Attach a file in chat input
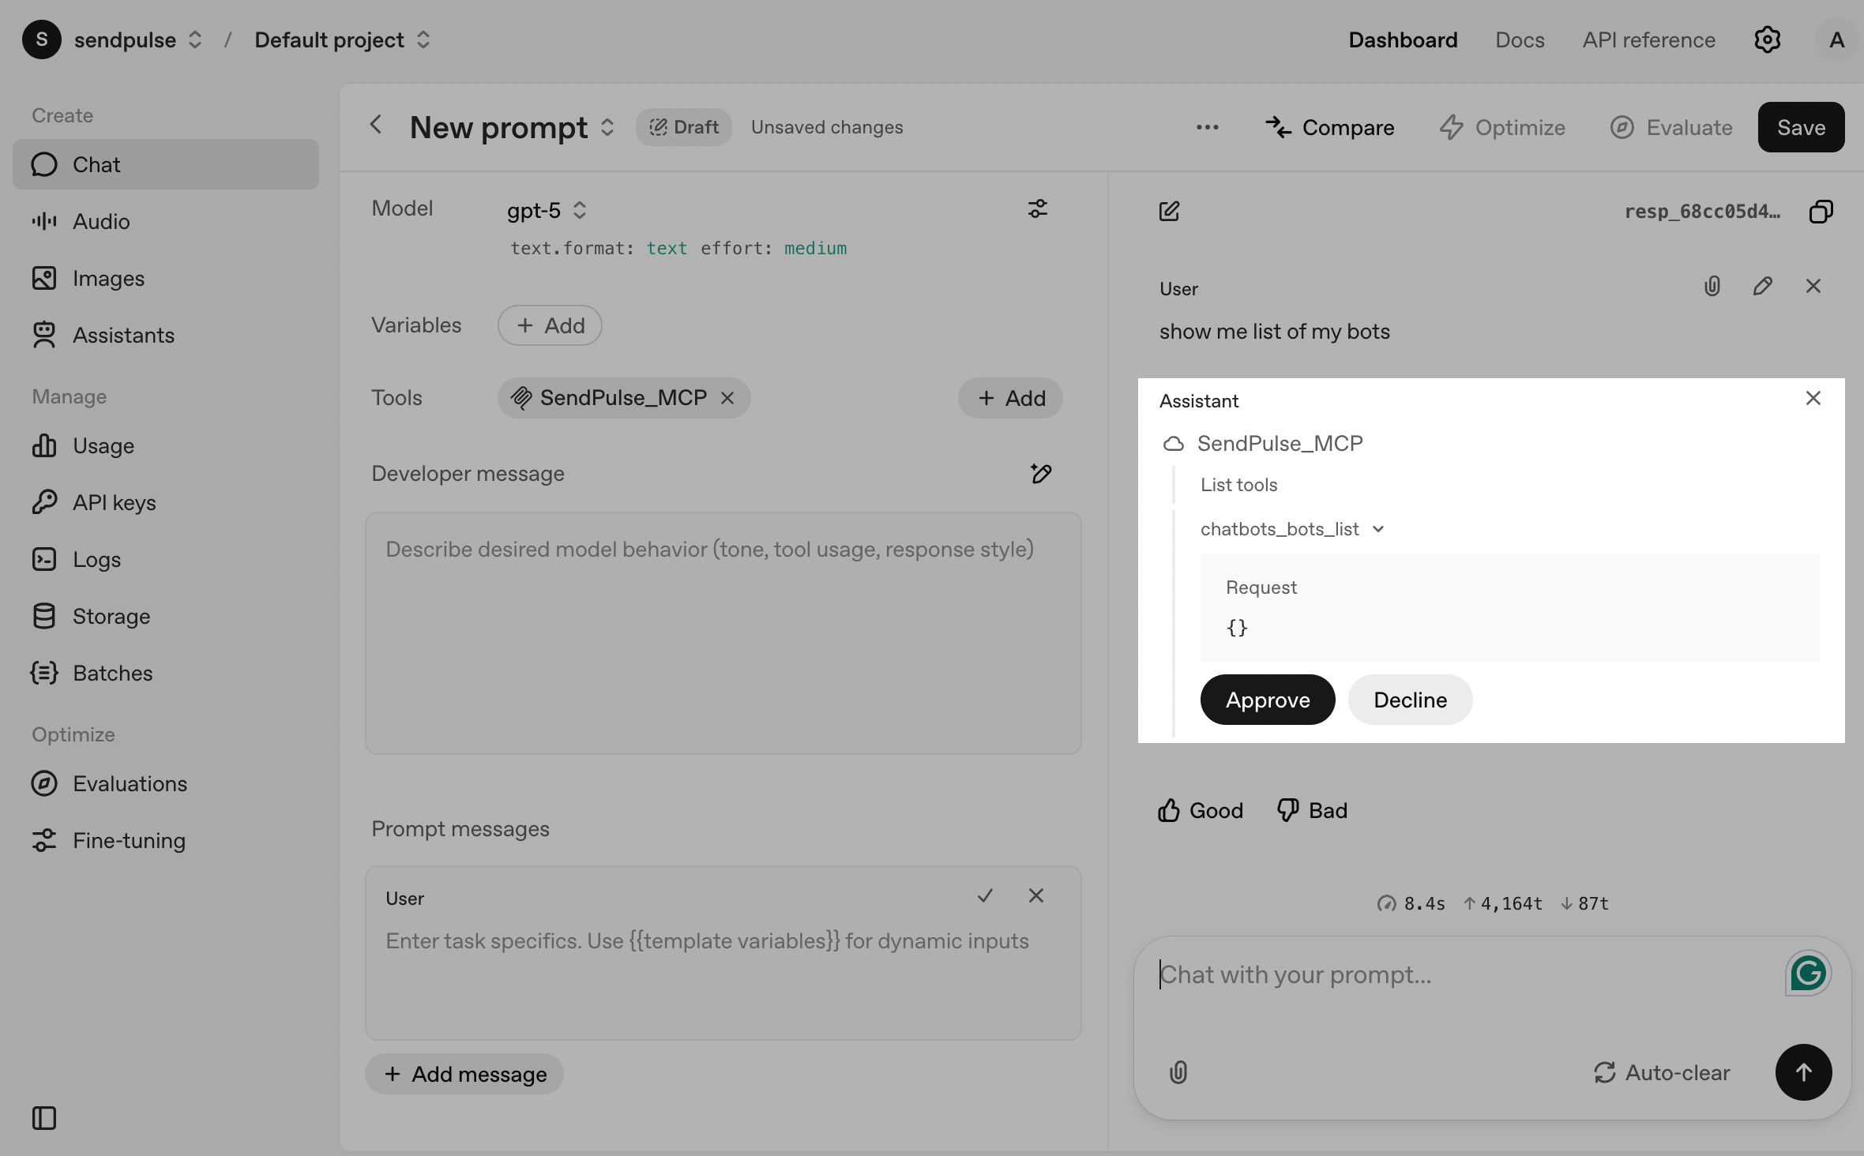1864x1156 pixels. tap(1178, 1072)
